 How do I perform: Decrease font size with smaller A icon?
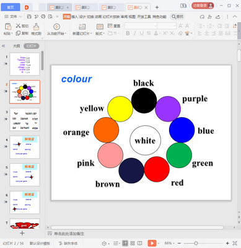[x=187, y=26]
